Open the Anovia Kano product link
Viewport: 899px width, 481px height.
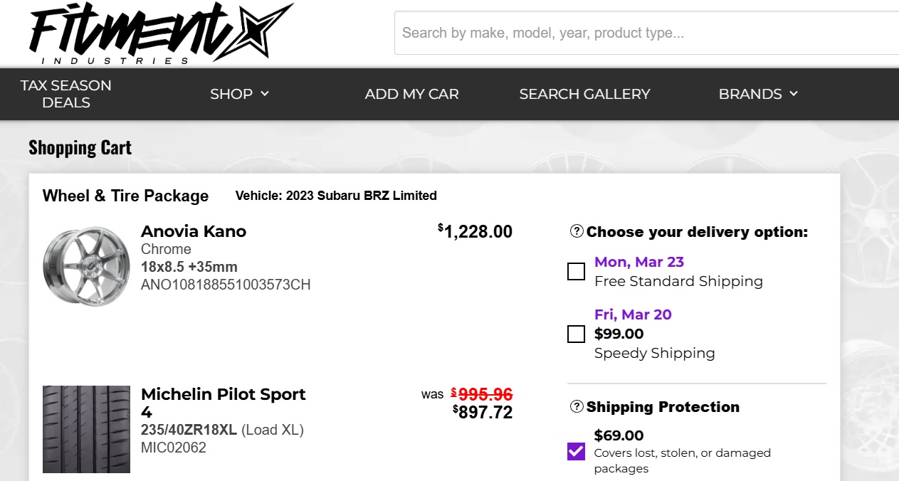194,231
